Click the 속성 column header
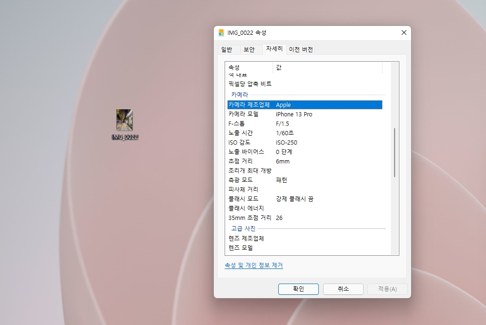This screenshot has width=486, height=325. pos(248,67)
